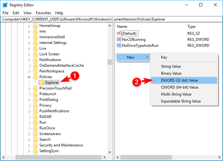Viewport: 223px width, 161px height.
Task: Select the (Default) value name
Action: 129,34
